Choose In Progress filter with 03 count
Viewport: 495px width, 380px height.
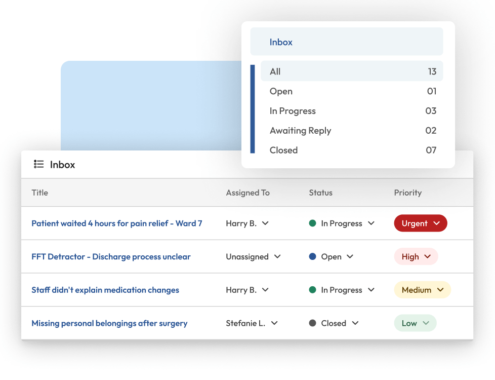click(351, 111)
